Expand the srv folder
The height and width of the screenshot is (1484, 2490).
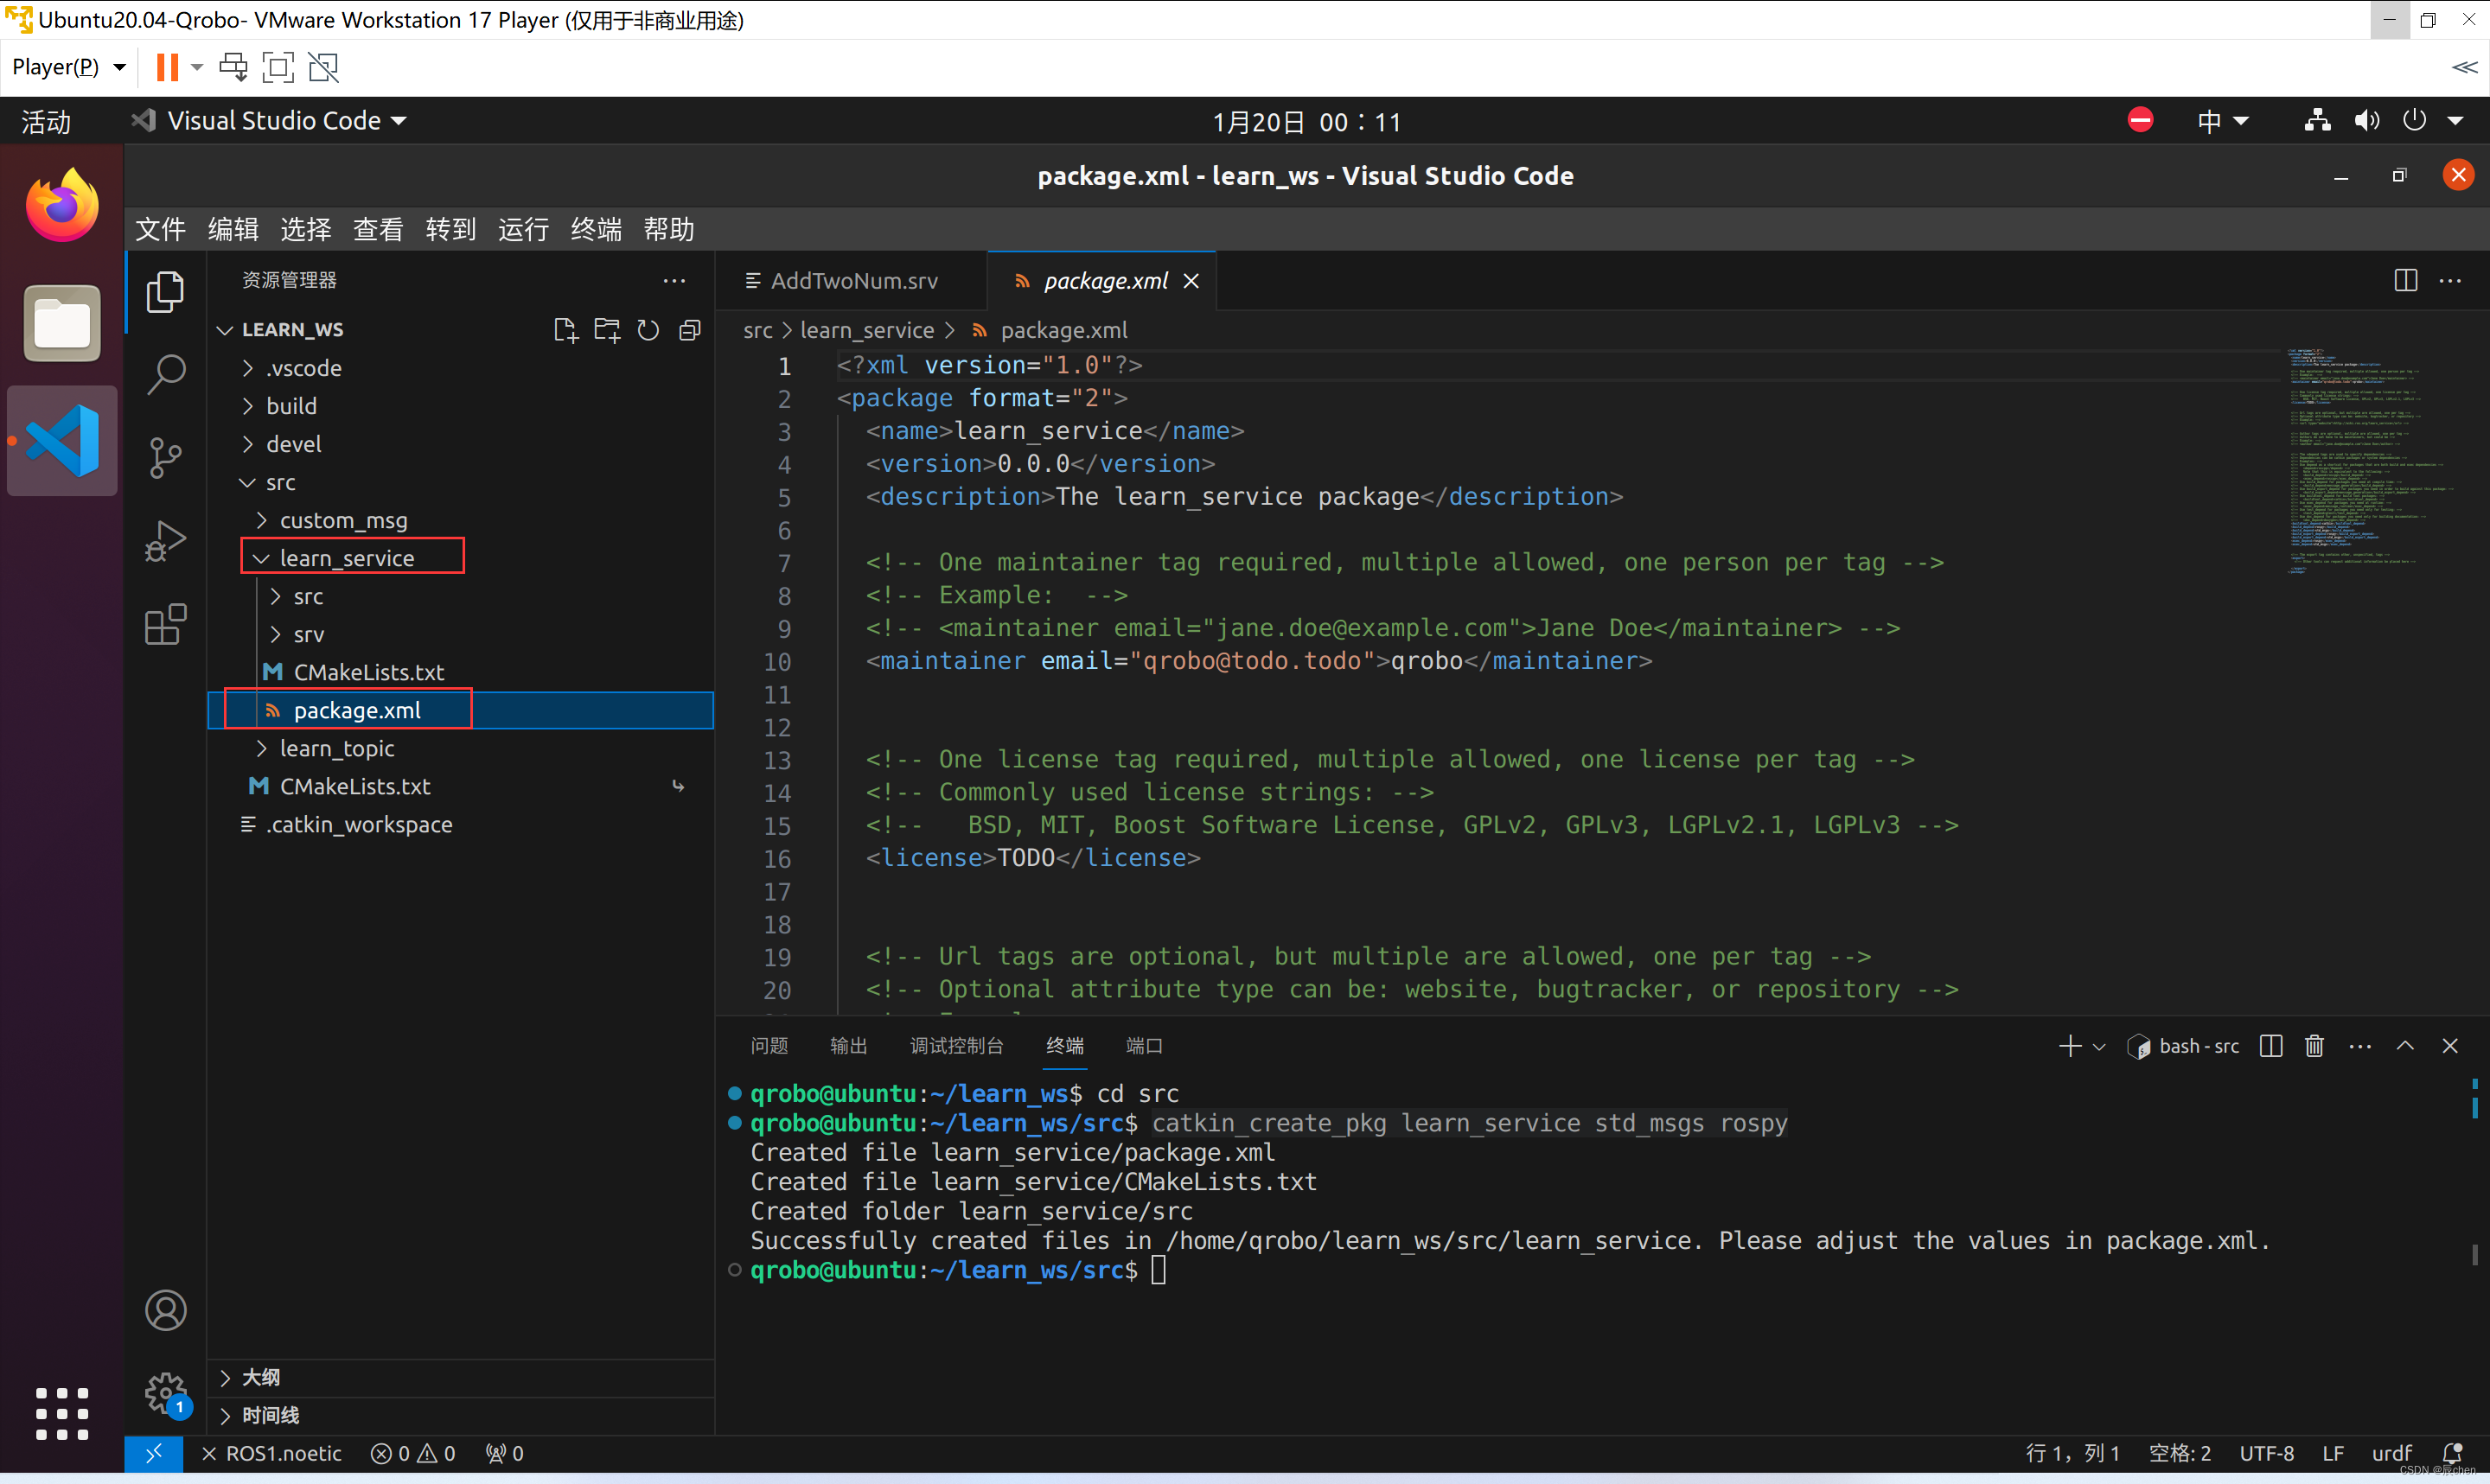tap(460, 634)
